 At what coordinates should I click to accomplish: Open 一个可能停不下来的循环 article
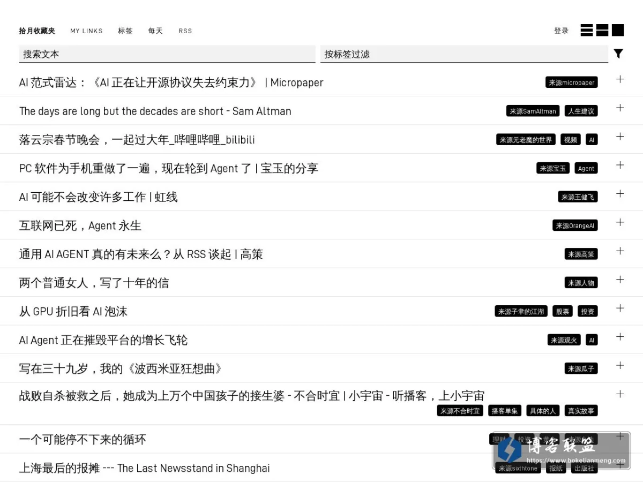[x=83, y=440]
